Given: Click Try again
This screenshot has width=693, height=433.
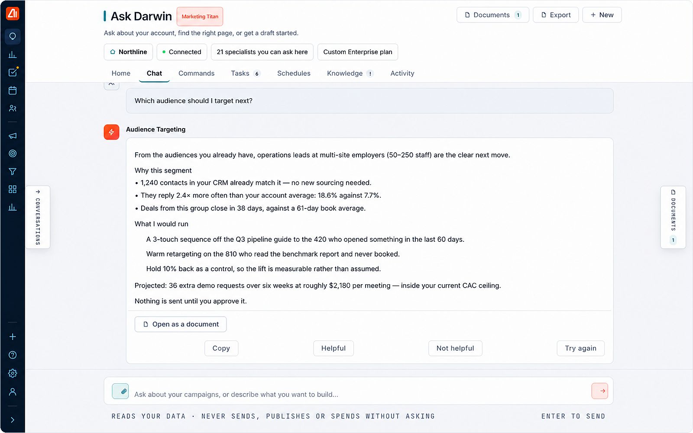Looking at the screenshot, I should (x=580, y=348).
